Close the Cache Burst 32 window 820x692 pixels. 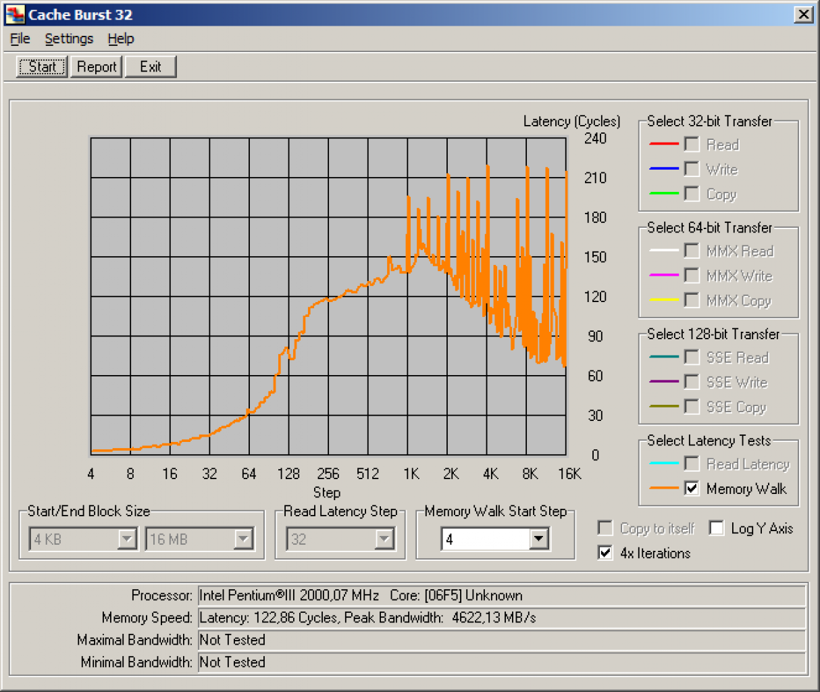(x=803, y=14)
